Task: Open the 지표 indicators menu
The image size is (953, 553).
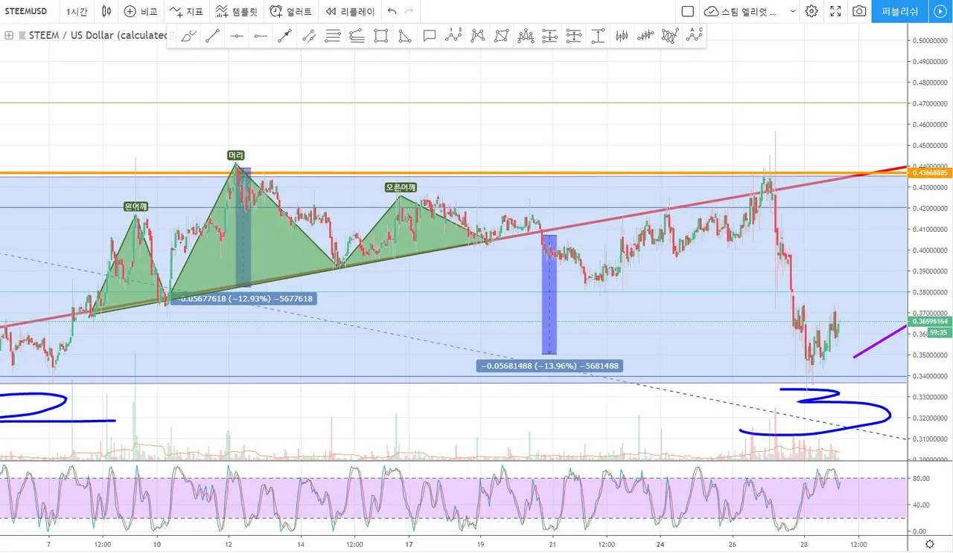Action: [x=186, y=11]
